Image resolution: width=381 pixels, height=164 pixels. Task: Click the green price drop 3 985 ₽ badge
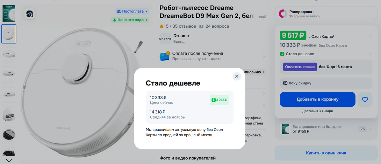pos(220,100)
